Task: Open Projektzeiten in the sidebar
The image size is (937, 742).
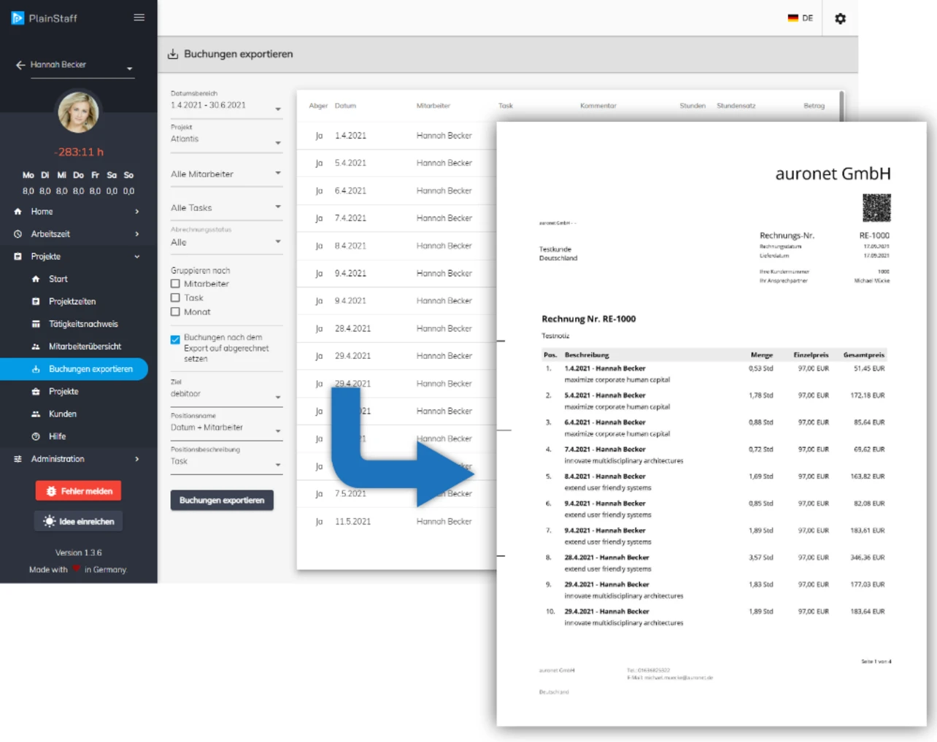Action: coord(74,301)
